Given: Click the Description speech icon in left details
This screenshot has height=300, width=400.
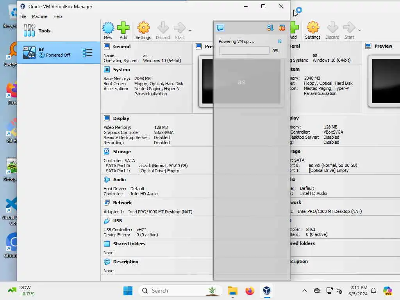Looking at the screenshot, I should (107, 262).
